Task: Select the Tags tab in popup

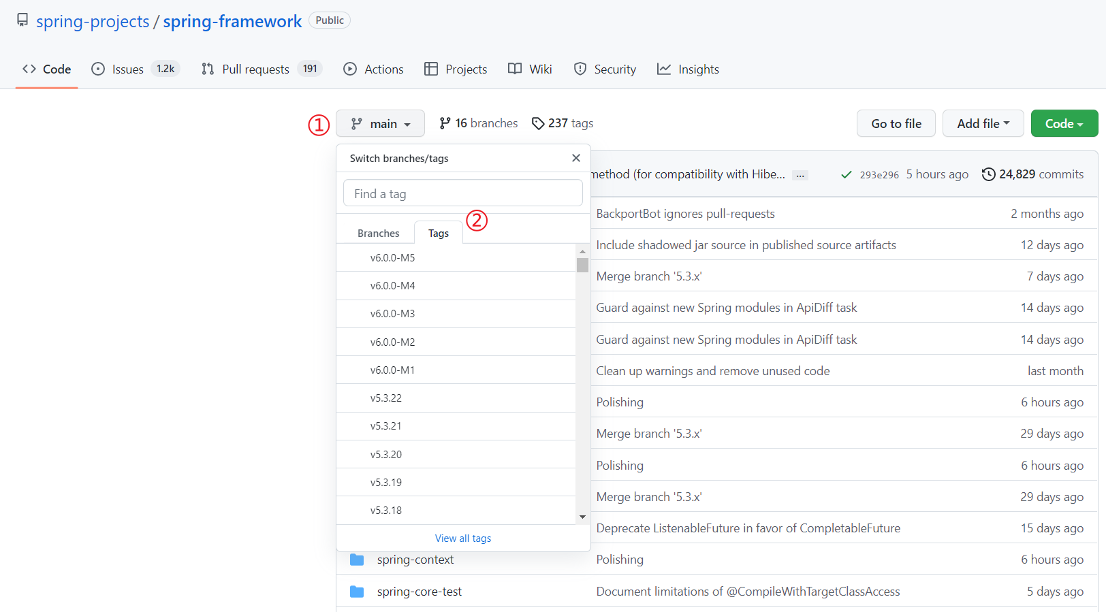Action: pyautogui.click(x=439, y=233)
